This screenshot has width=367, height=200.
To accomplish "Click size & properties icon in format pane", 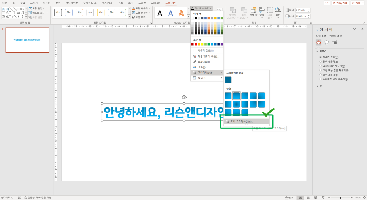I will tap(335, 43).
